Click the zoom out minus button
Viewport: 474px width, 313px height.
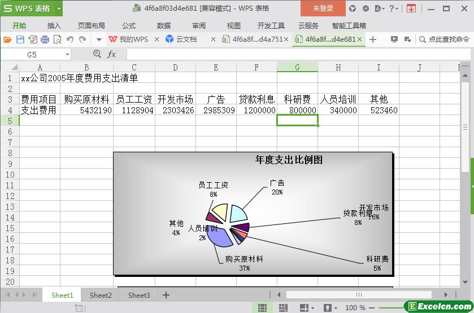(x=372, y=308)
